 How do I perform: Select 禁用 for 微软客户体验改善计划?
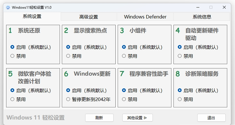(12, 99)
